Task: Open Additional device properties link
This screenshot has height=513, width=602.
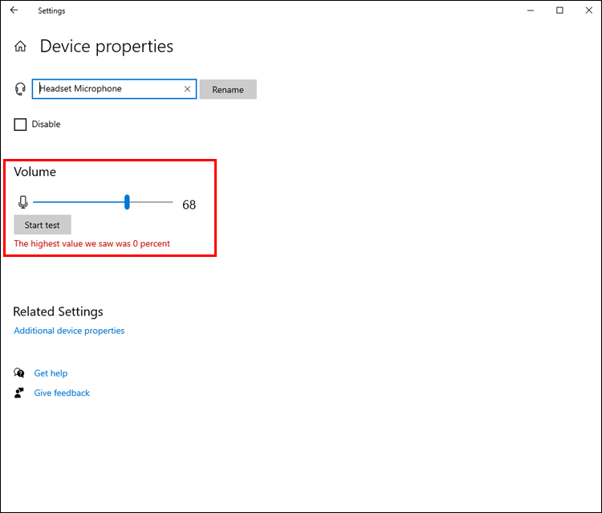Action: (x=69, y=331)
